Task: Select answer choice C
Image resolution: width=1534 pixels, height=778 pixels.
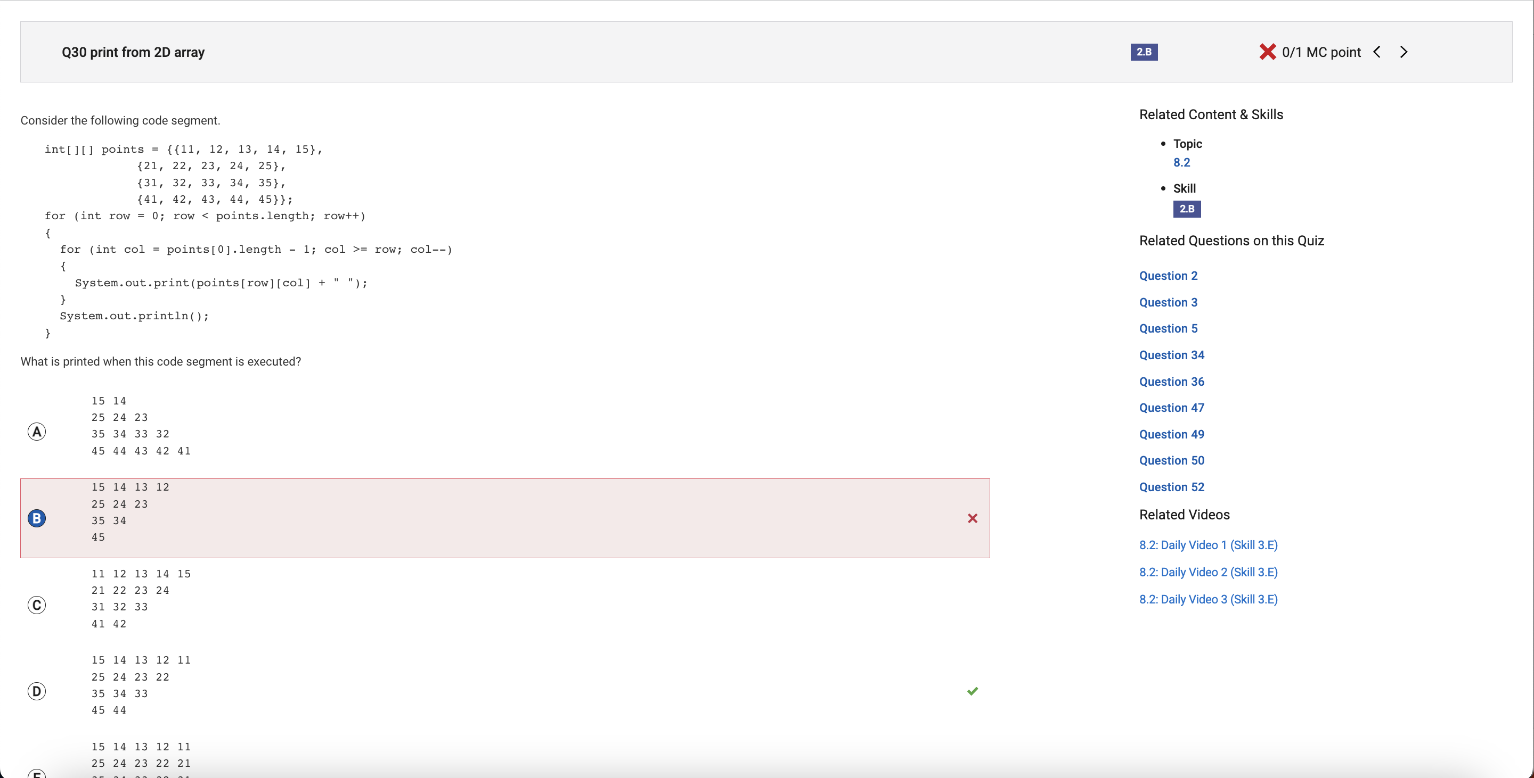Action: click(x=37, y=605)
